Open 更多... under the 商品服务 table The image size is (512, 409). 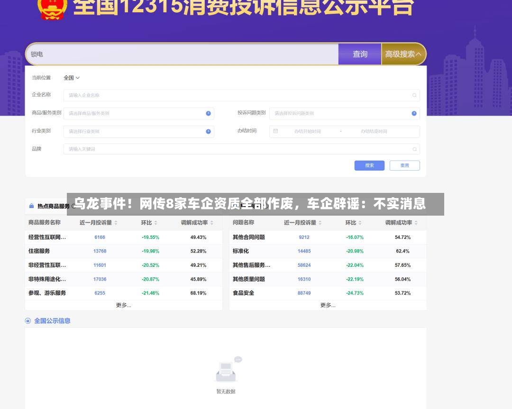(123, 305)
